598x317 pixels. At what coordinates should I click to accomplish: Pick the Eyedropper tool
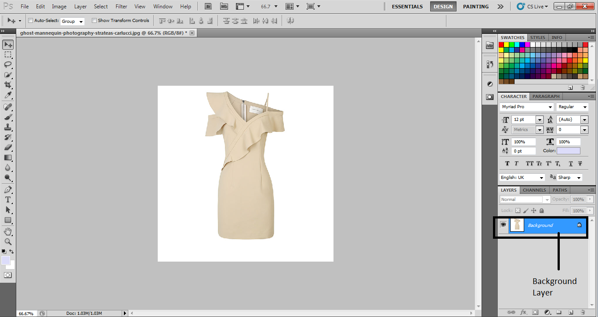click(x=8, y=95)
